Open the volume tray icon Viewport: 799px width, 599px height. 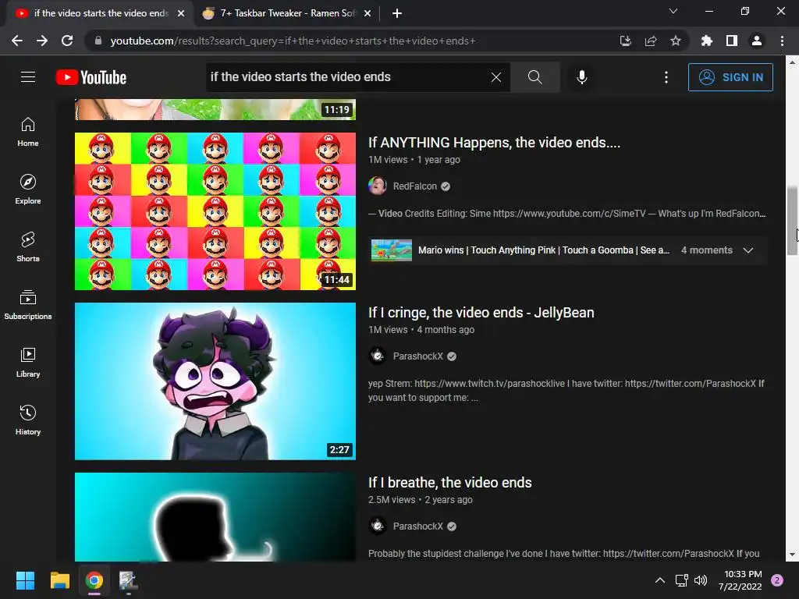pyautogui.click(x=701, y=580)
